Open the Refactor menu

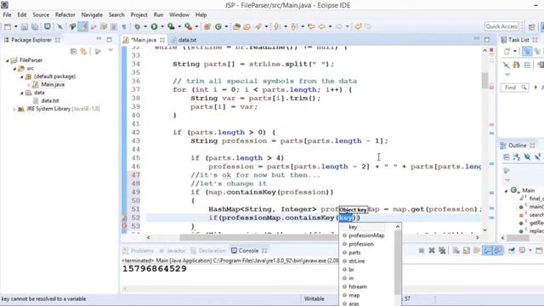click(x=65, y=14)
